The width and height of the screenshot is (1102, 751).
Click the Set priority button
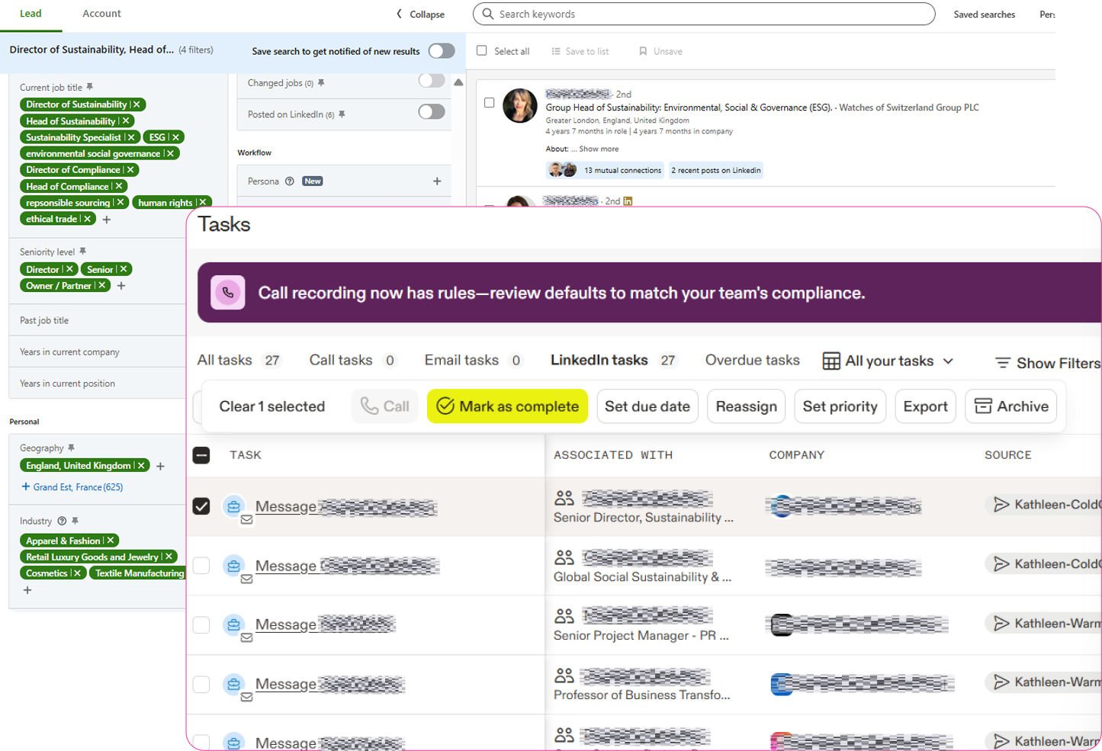point(840,406)
